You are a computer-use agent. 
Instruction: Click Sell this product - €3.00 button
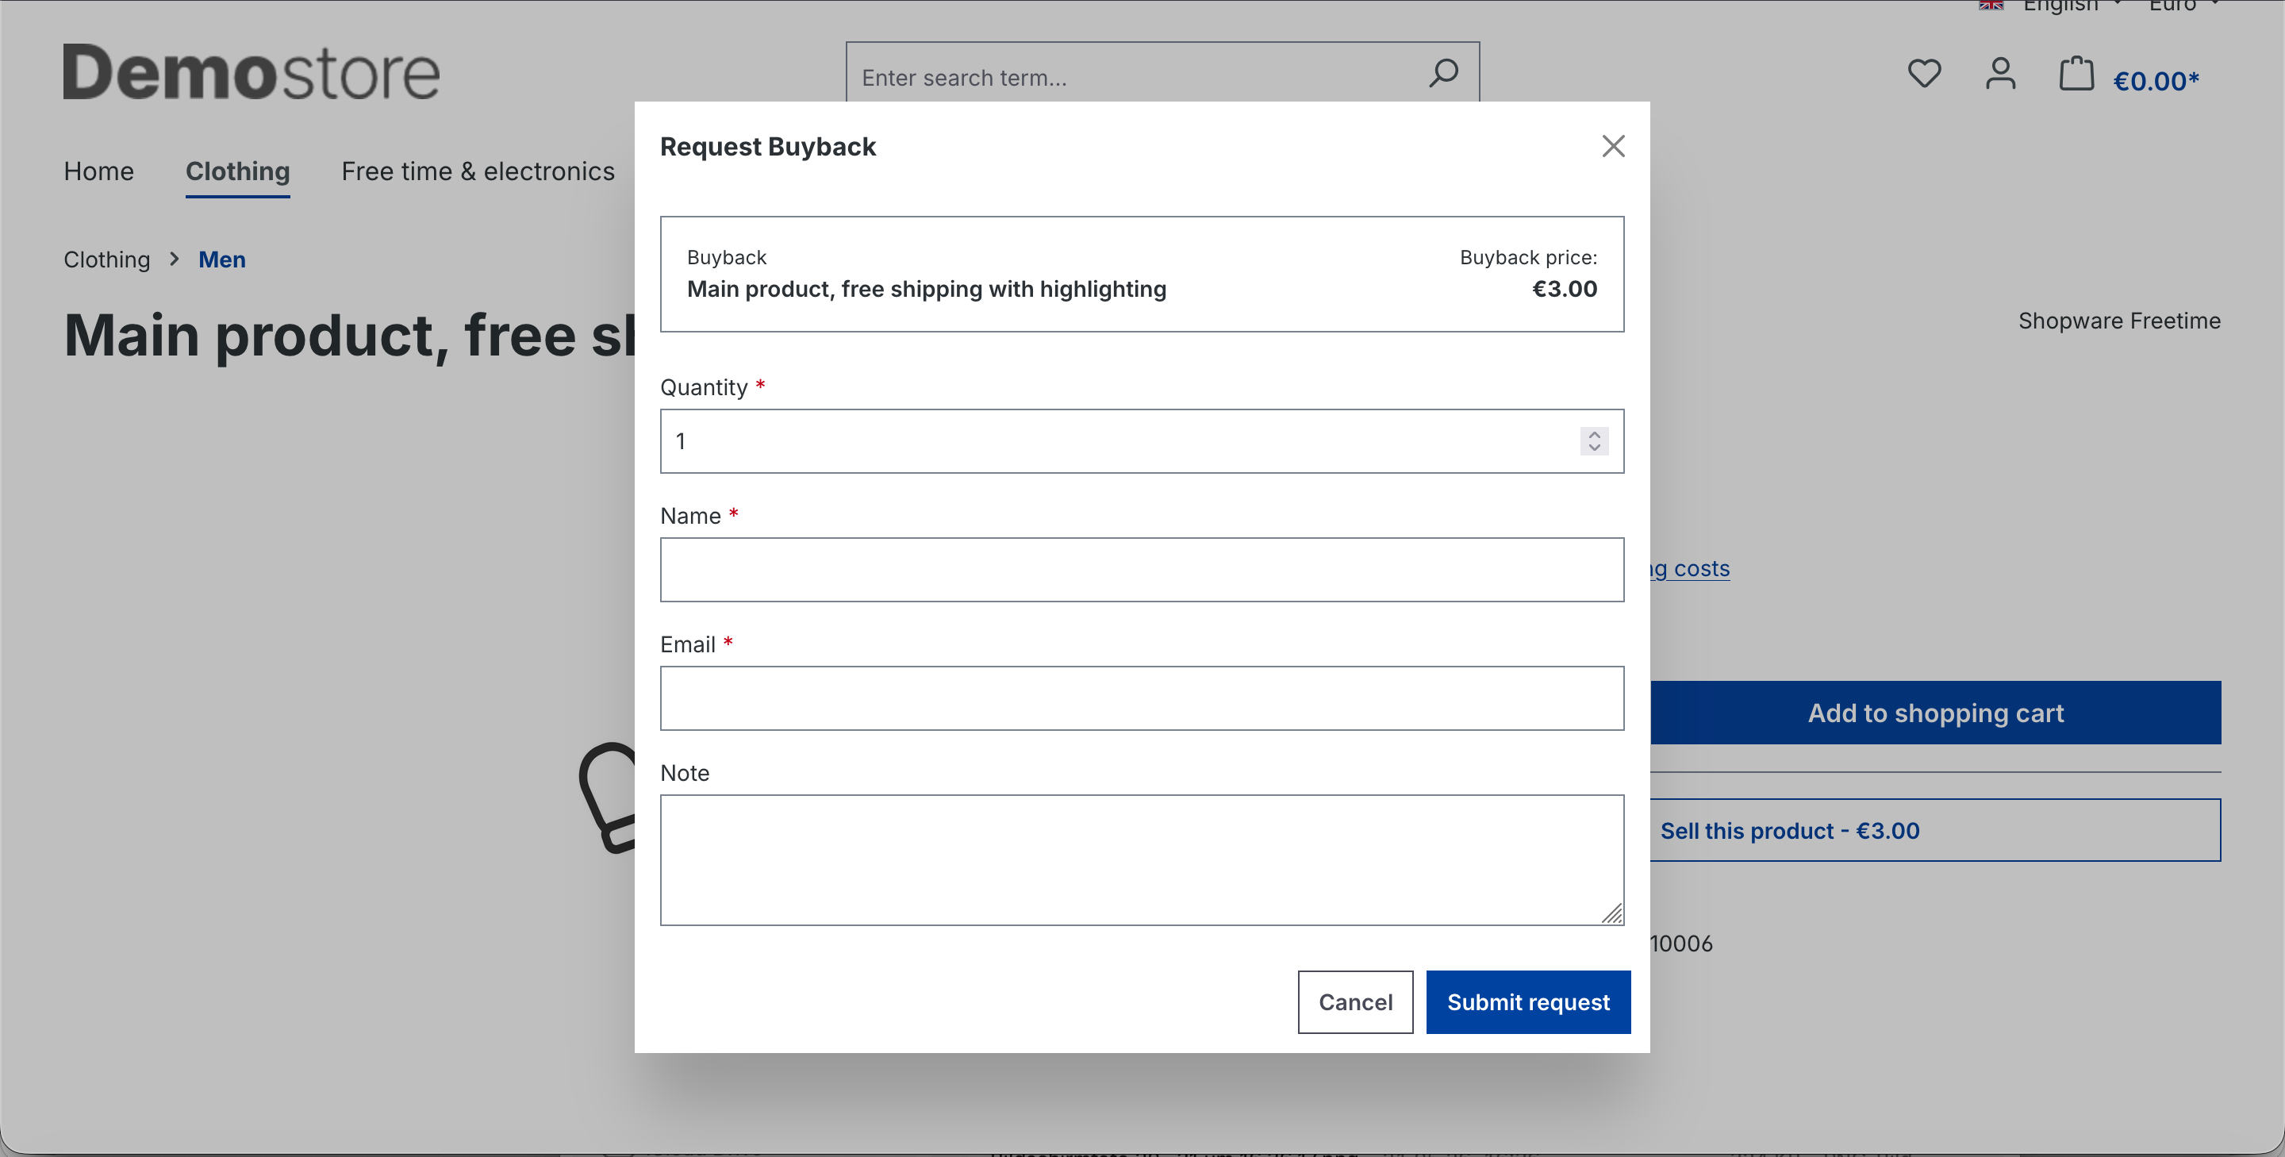pyautogui.click(x=1936, y=831)
